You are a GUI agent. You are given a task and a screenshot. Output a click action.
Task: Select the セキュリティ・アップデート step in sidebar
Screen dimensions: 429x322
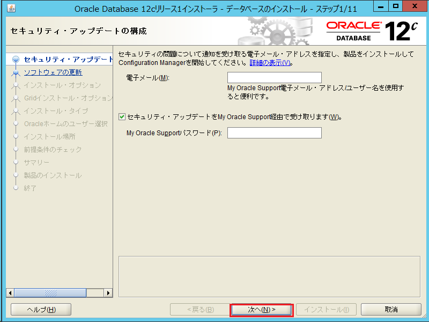(x=68, y=60)
